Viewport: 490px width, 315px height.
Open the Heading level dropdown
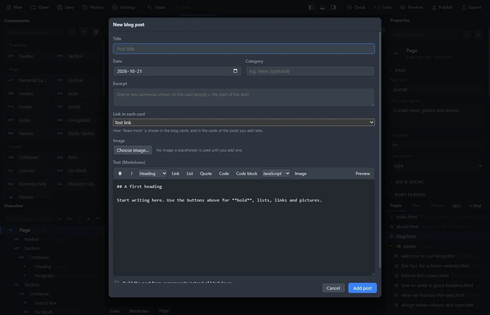click(153, 174)
